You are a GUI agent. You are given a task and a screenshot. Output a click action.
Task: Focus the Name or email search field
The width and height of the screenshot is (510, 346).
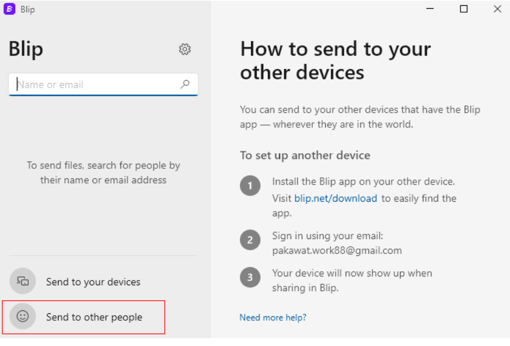pos(97,84)
